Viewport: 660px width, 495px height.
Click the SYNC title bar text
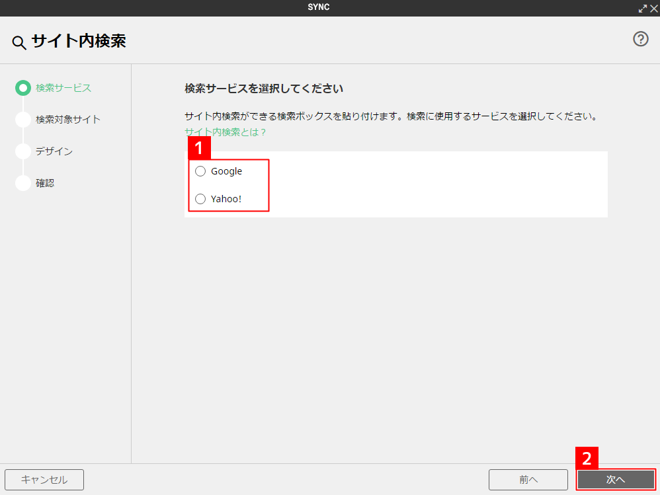pyautogui.click(x=319, y=7)
